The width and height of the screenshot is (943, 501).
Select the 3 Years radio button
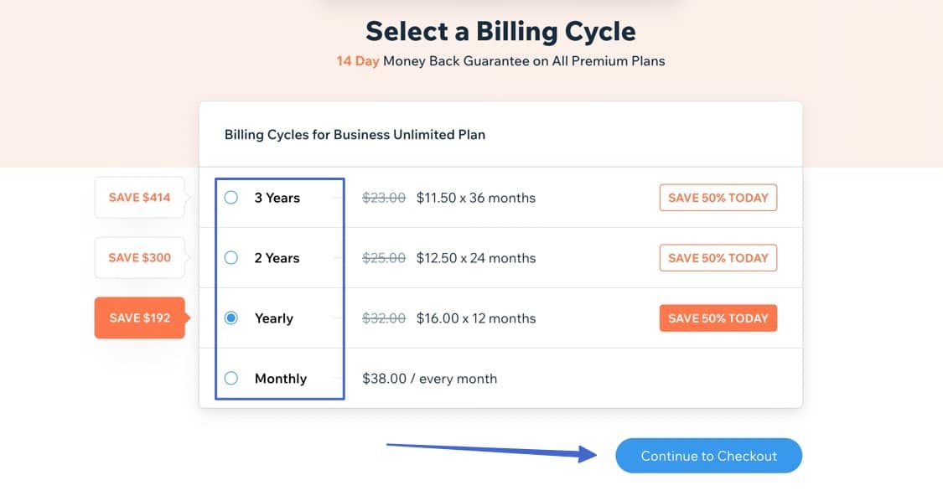pos(231,198)
